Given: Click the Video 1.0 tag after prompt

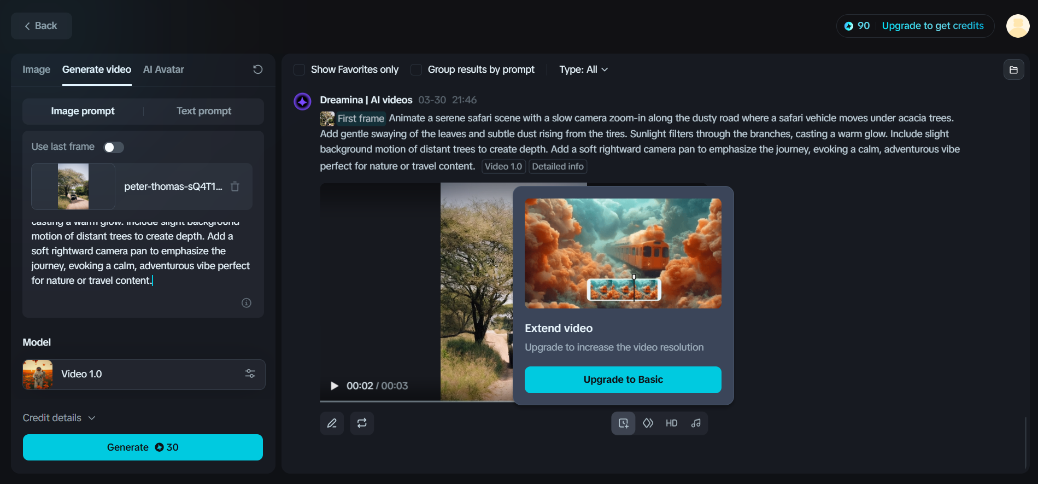Looking at the screenshot, I should point(503,167).
